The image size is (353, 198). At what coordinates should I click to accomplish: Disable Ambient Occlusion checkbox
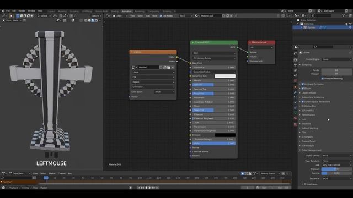tap(303, 84)
